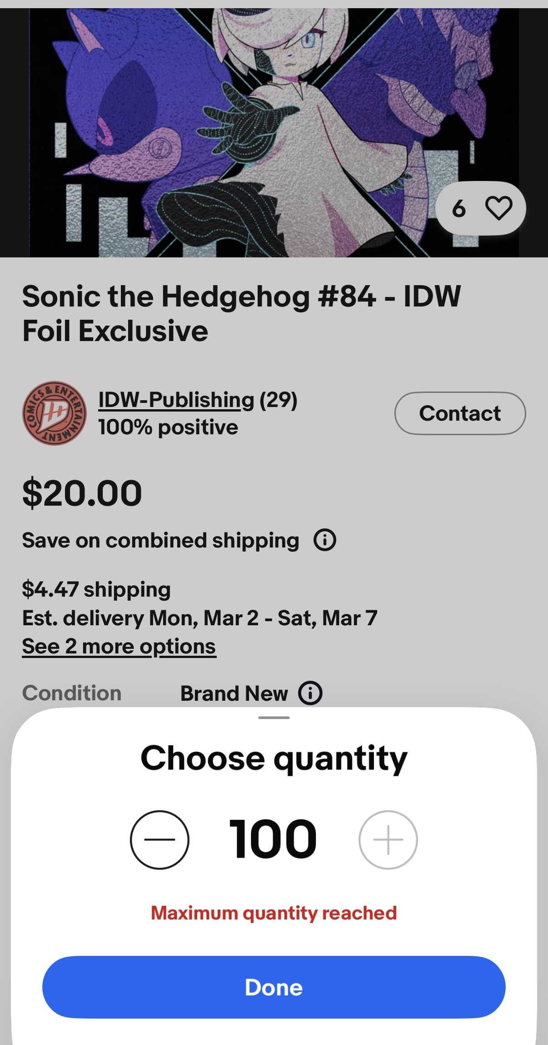Tap the Brand New condition label

point(234,693)
